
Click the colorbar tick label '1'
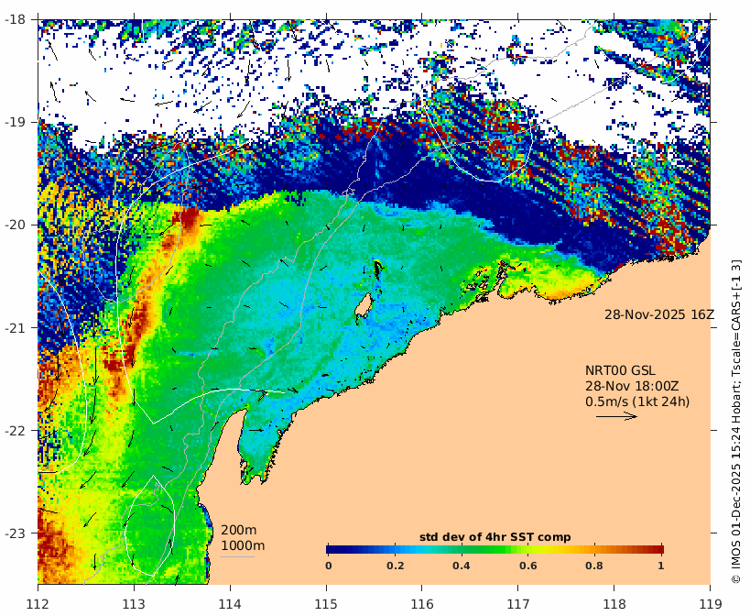coord(660,566)
